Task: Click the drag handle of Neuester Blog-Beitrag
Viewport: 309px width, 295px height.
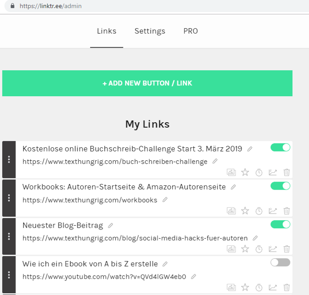Action: pos(9,236)
